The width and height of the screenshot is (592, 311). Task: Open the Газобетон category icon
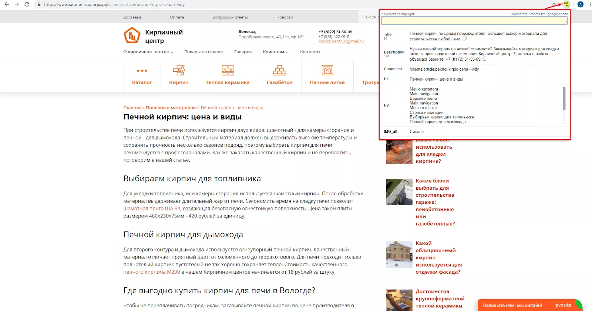(x=280, y=70)
